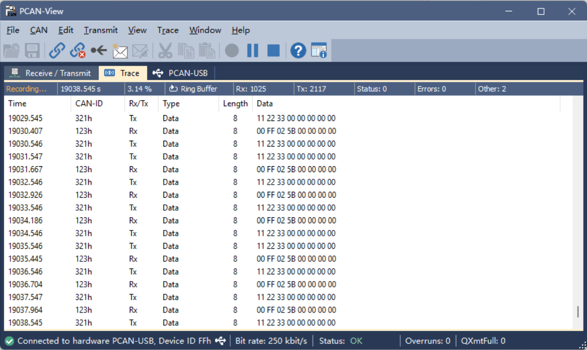Select the row at time 19037.964
The image size is (587, 350).
(288, 310)
